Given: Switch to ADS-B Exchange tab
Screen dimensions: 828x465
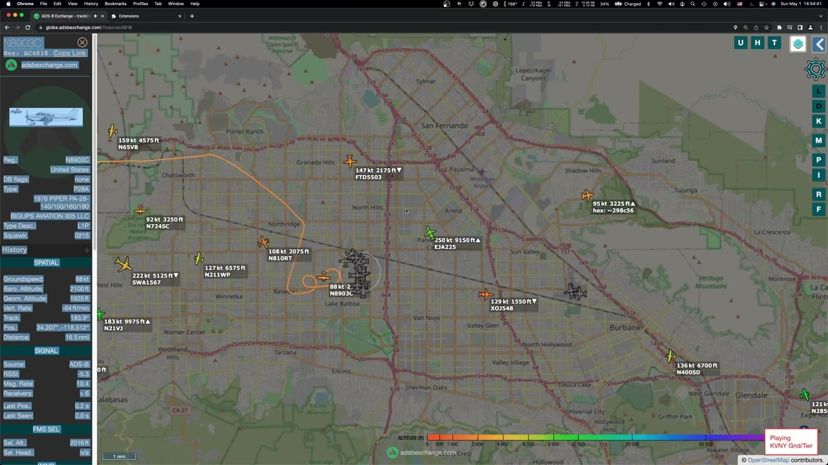Looking at the screenshot, I should coord(69,15).
